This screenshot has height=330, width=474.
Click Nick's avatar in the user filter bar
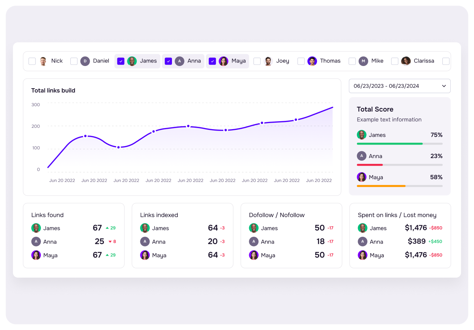click(43, 61)
